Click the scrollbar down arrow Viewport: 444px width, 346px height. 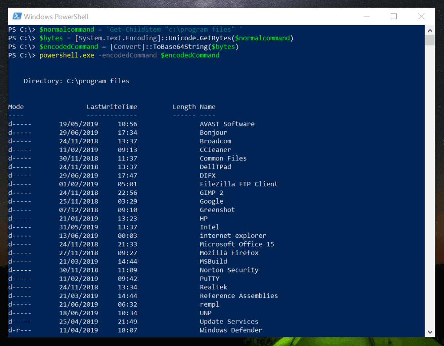[x=430, y=332]
